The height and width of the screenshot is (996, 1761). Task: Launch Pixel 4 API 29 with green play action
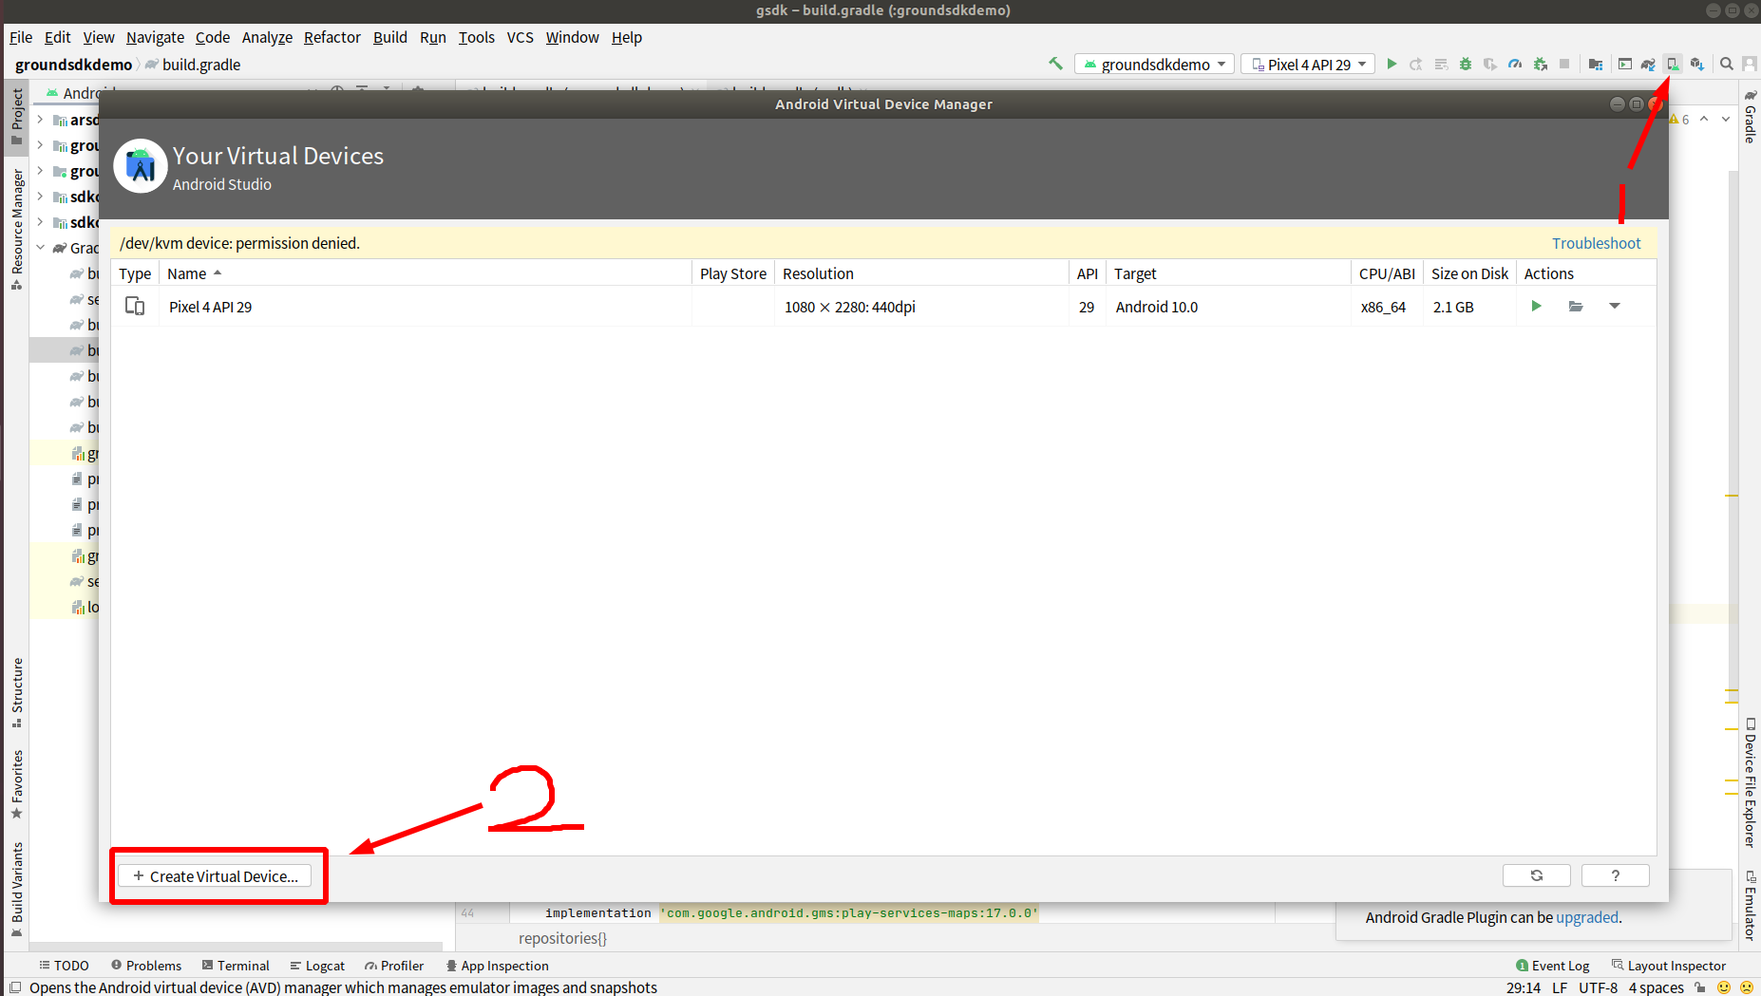tap(1536, 306)
